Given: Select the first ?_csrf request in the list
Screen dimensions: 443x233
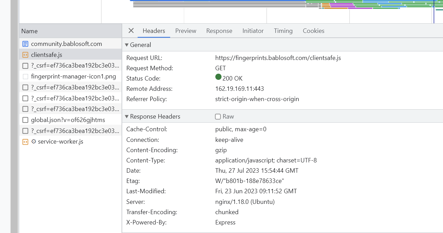Looking at the screenshot, I should pyautogui.click(x=75, y=66).
